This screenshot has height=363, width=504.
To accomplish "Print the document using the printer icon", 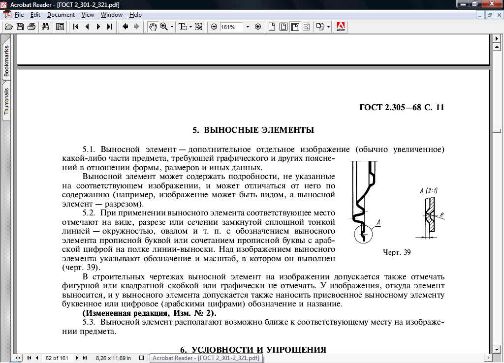I will [x=31, y=27].
